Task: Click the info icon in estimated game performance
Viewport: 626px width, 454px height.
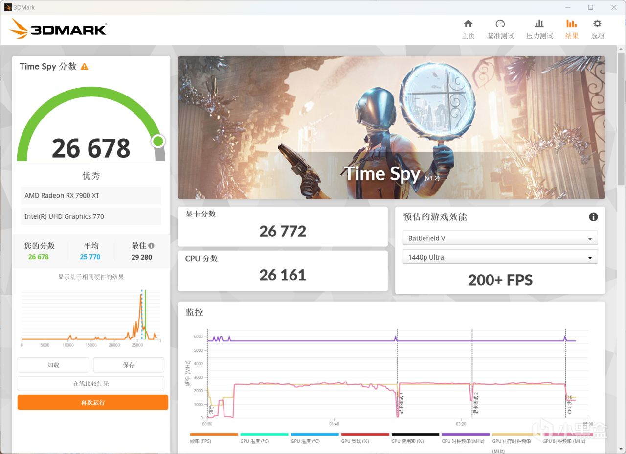Action: (593, 216)
